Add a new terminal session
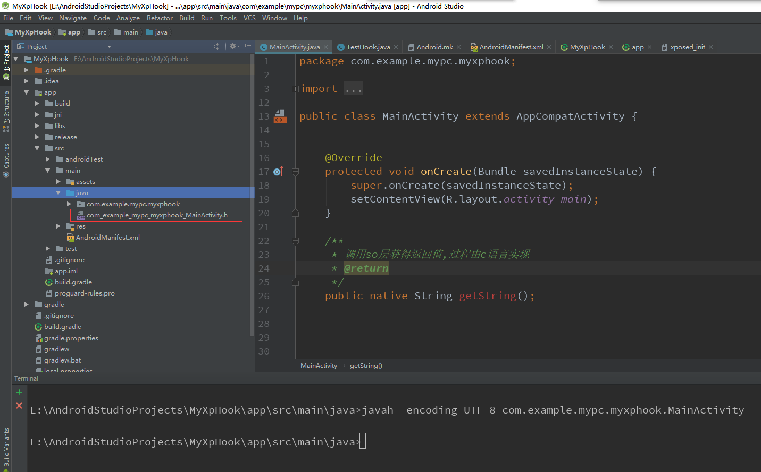The width and height of the screenshot is (761, 472). point(19,392)
